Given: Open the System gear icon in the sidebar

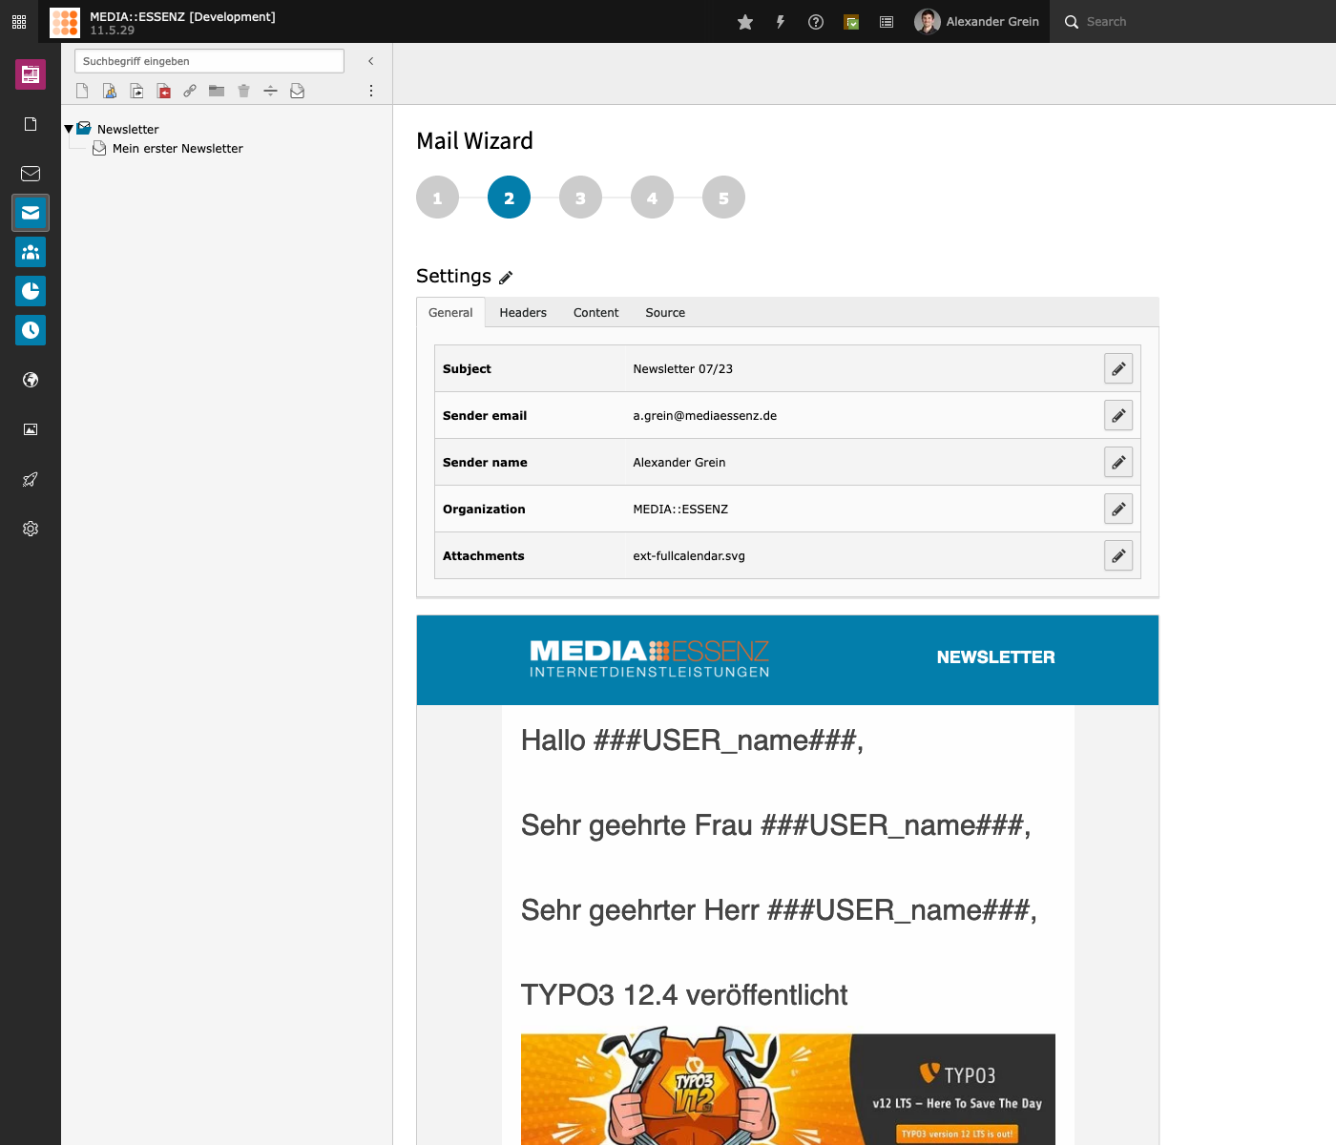Looking at the screenshot, I should pyautogui.click(x=31, y=529).
